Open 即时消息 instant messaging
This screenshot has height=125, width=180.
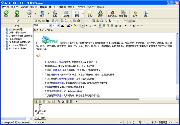112,14
